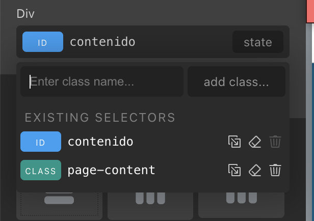The height and width of the screenshot is (221, 314).
Task: Select contenido from existing selectors
Action: [100, 142]
